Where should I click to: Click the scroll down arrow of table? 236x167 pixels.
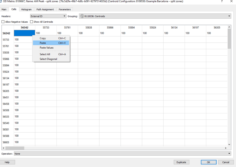(x=229, y=144)
